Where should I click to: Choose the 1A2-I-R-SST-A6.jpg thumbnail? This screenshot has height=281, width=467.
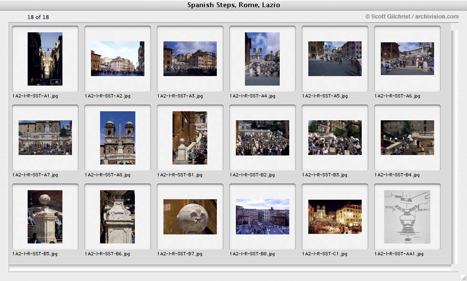[x=407, y=58]
